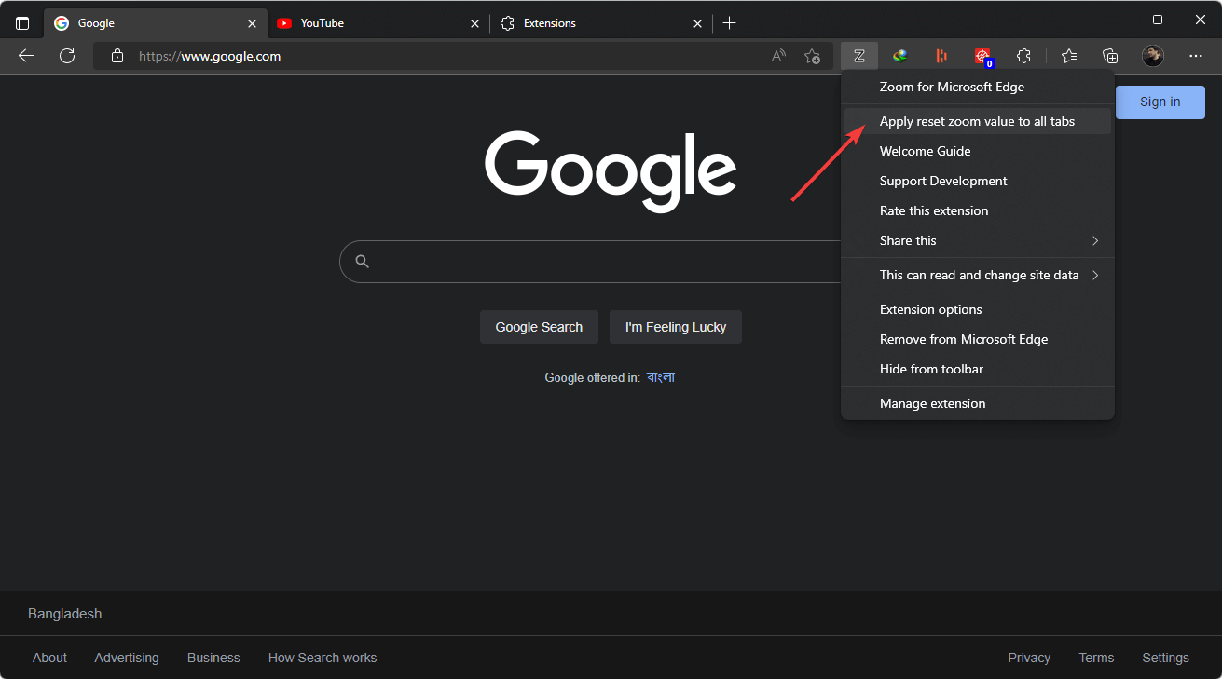Image resolution: width=1222 pixels, height=679 pixels.
Task: Expand This can read and change site data
Action: tap(978, 275)
